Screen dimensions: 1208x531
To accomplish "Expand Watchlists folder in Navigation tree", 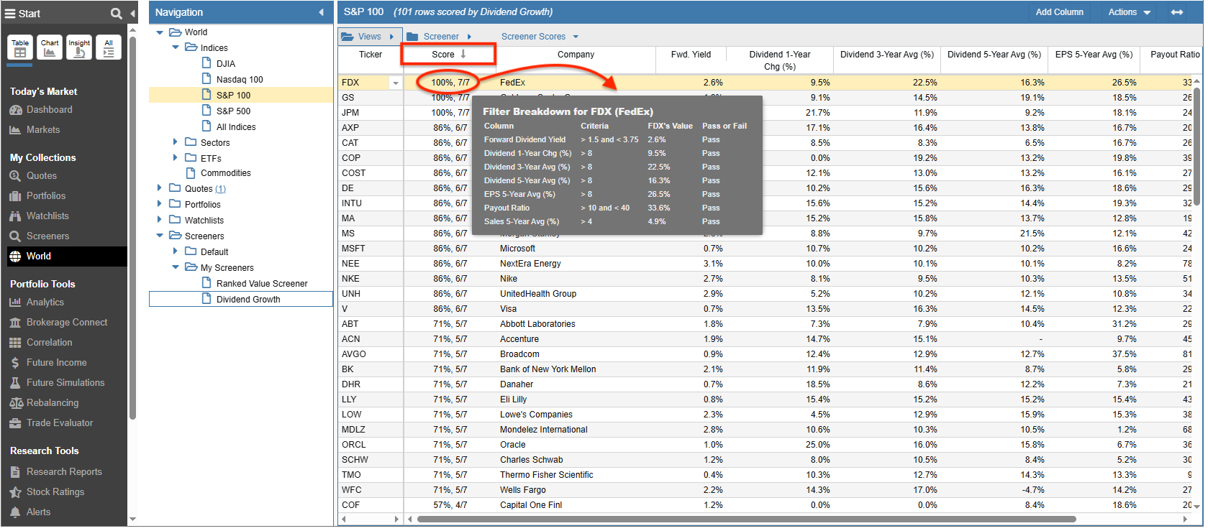I will click(160, 219).
